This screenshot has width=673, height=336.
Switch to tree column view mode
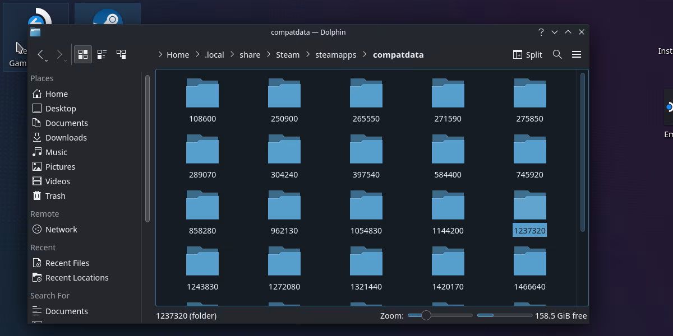pos(121,54)
